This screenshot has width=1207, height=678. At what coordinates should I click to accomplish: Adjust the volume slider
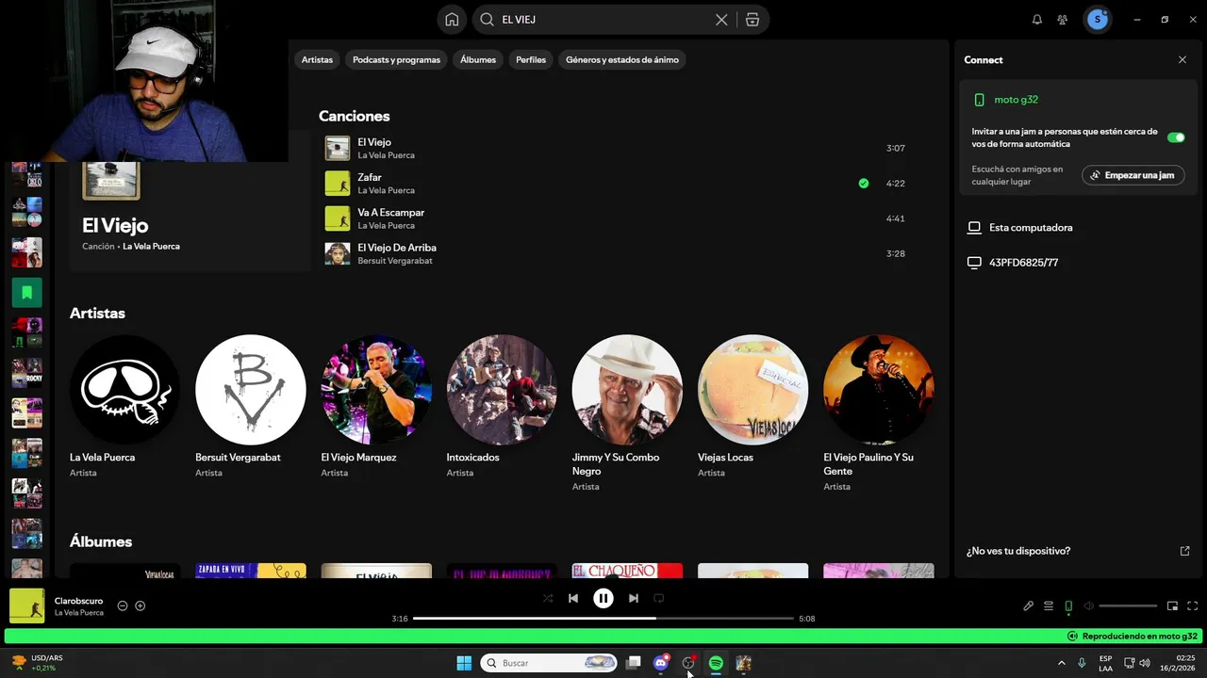1128,605
